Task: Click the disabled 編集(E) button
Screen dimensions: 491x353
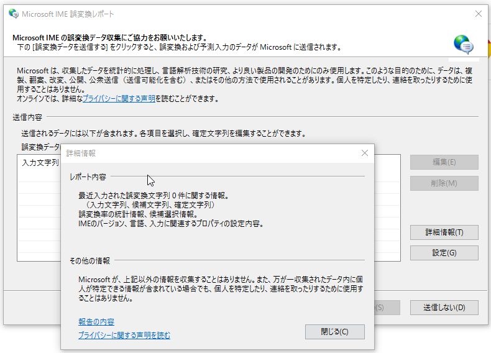Action: (x=444, y=162)
